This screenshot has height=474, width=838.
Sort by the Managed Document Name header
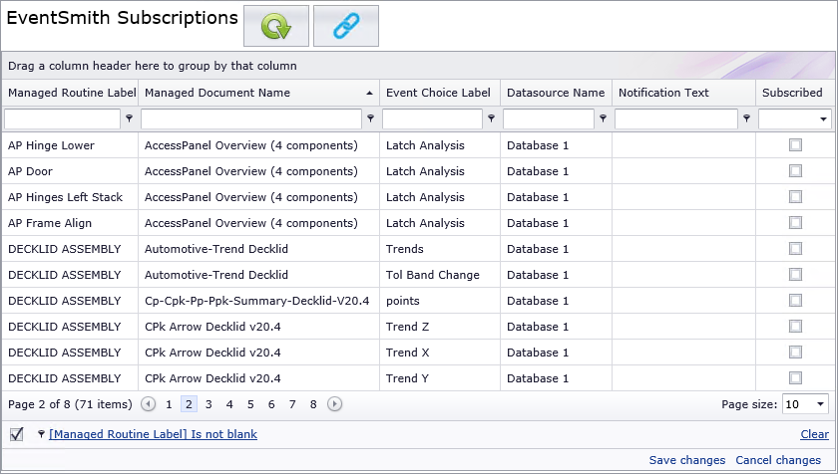click(217, 93)
